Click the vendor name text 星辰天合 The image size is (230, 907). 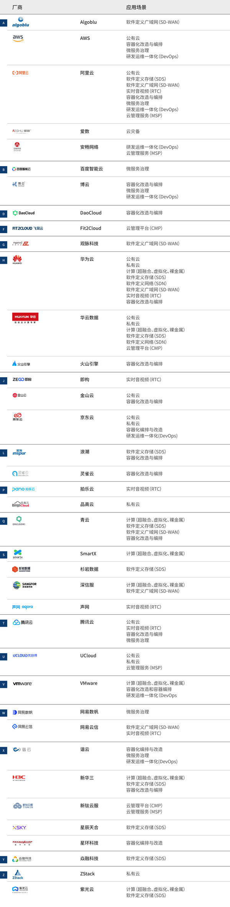(x=89, y=827)
